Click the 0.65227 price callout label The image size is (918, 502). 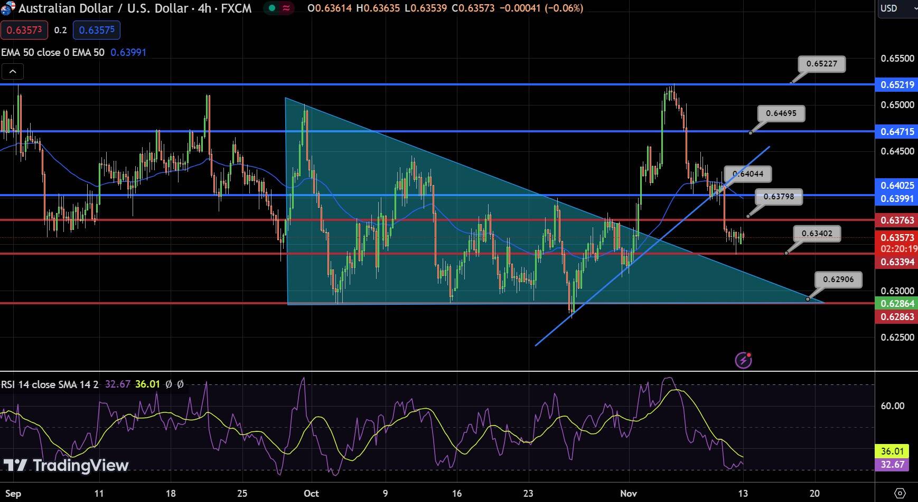coord(822,64)
